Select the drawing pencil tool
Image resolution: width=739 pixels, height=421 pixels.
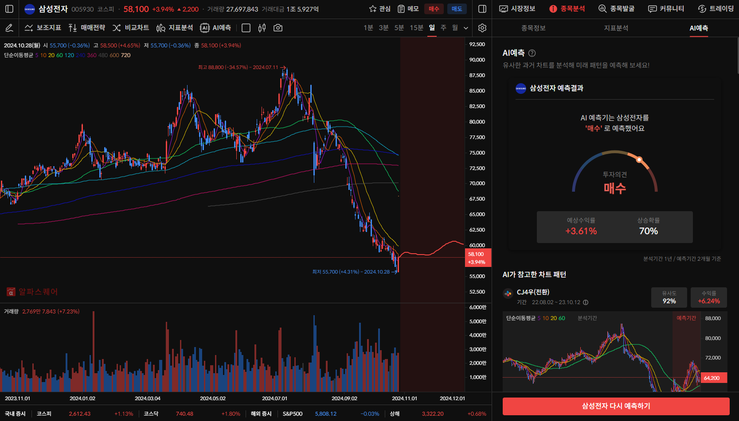(x=9, y=28)
